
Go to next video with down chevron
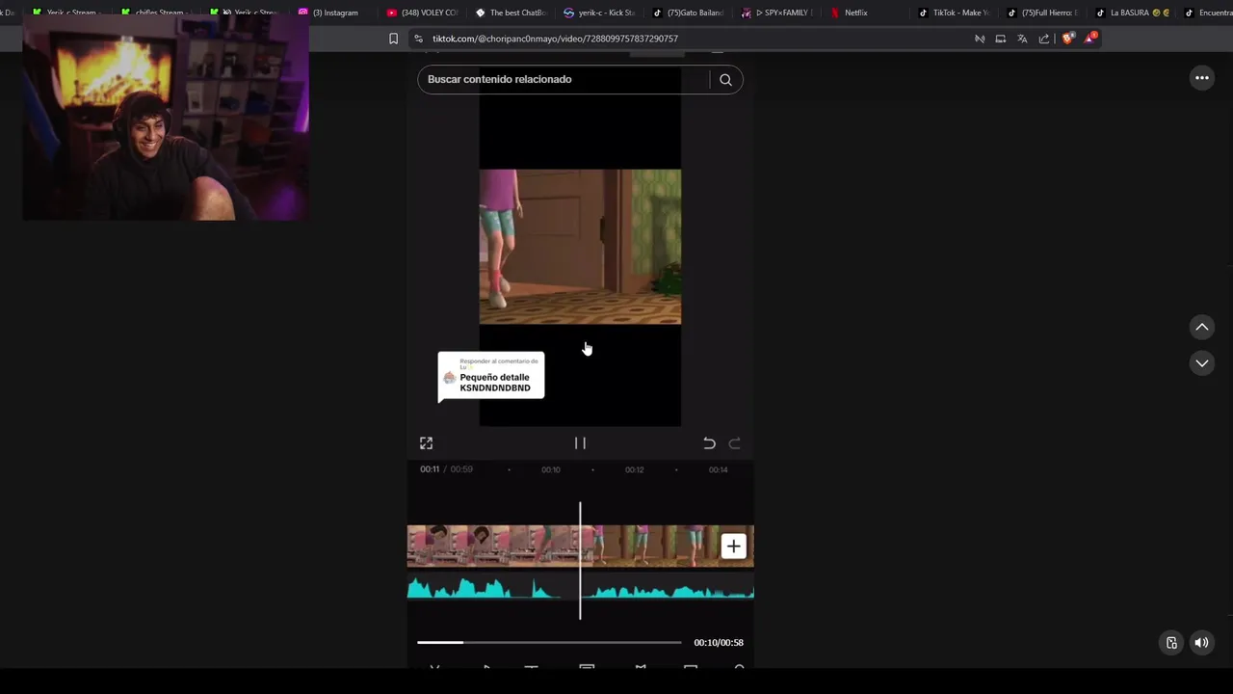coord(1201,363)
